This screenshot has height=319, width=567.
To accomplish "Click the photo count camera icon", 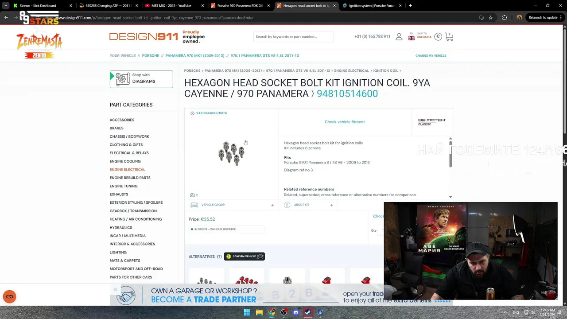I will point(192,195).
